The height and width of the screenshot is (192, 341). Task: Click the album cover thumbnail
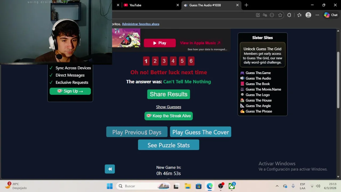(x=126, y=38)
